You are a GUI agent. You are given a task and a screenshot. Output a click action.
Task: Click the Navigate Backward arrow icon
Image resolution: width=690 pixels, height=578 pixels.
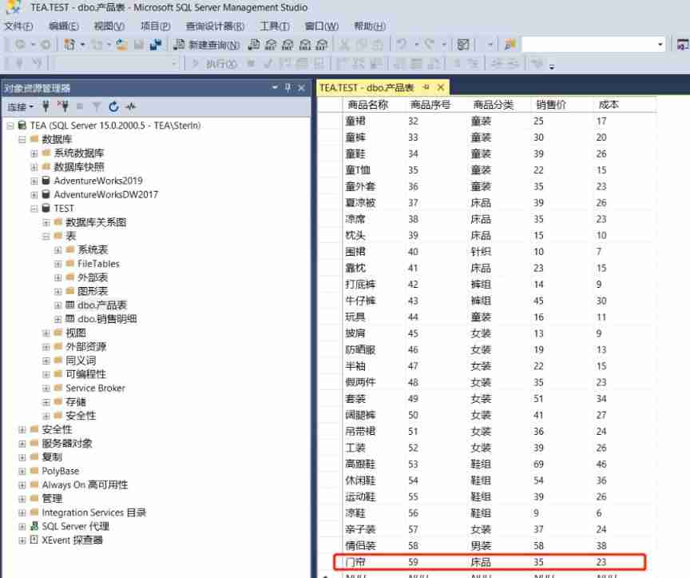pyautogui.click(x=19, y=46)
